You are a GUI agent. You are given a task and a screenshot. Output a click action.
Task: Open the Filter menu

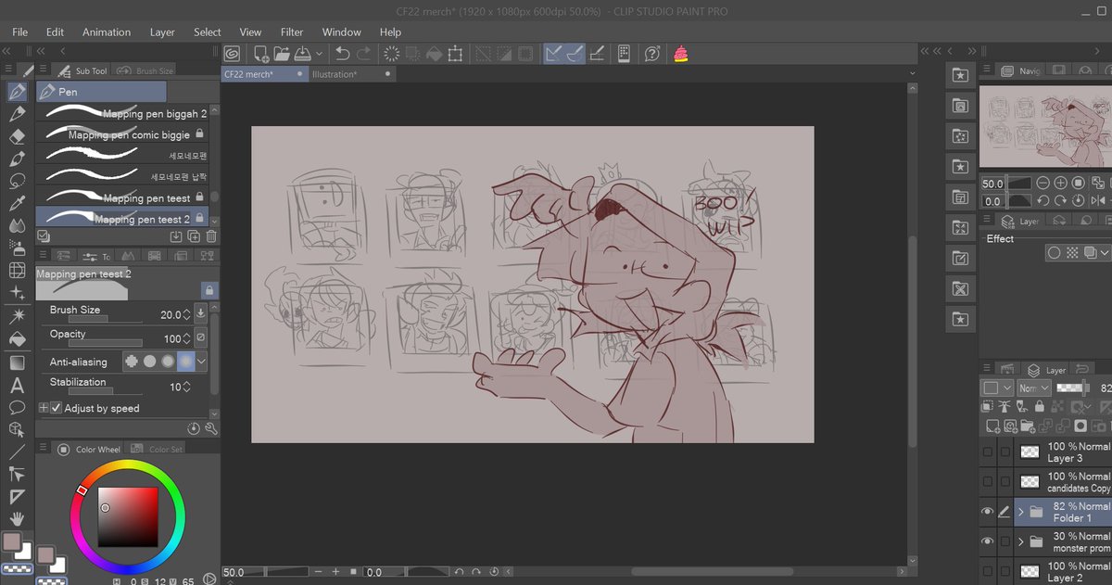click(x=292, y=32)
